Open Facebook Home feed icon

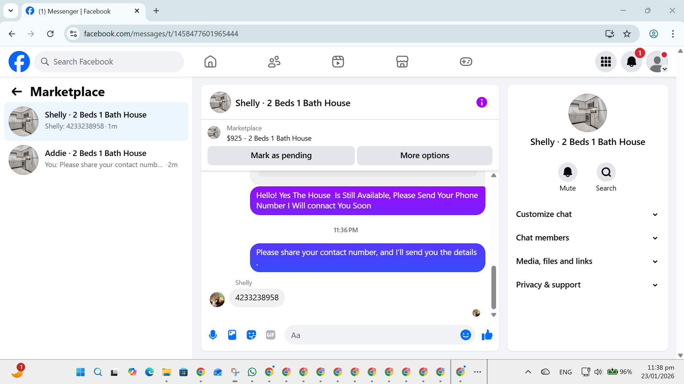click(210, 62)
